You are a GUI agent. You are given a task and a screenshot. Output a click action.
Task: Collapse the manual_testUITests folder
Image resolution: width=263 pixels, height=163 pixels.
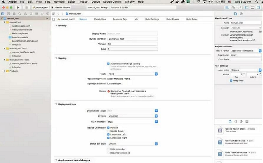(x=4, y=59)
